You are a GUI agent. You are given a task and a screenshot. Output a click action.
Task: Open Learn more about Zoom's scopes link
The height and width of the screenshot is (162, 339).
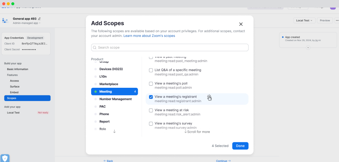149,36
